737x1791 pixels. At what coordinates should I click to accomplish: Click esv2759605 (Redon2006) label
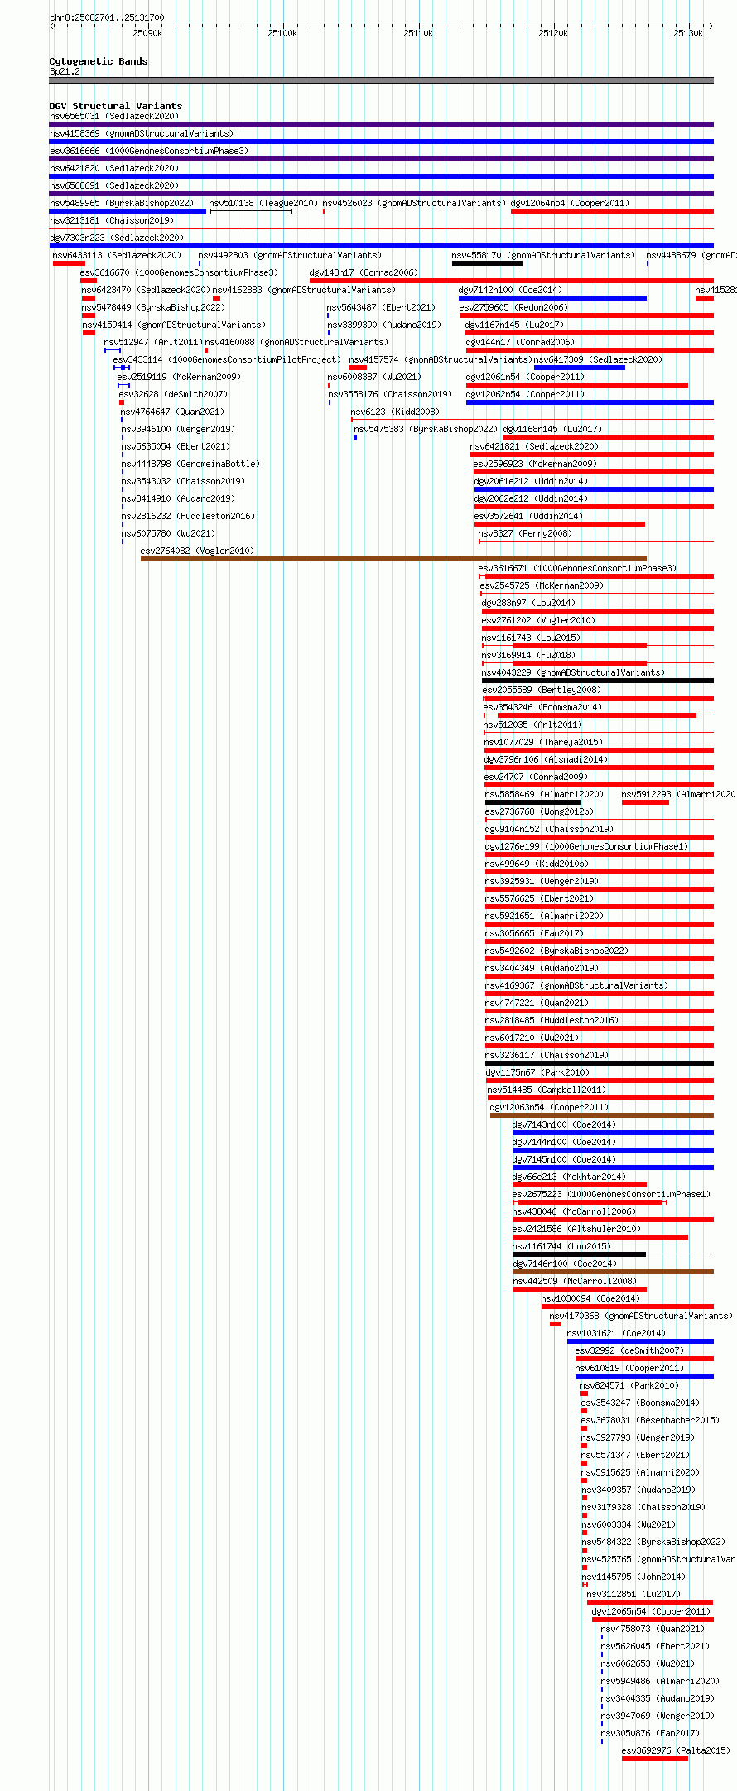tap(514, 307)
